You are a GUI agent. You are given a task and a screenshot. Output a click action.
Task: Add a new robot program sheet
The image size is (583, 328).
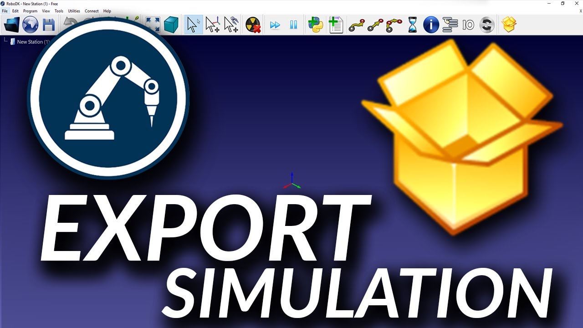335,25
